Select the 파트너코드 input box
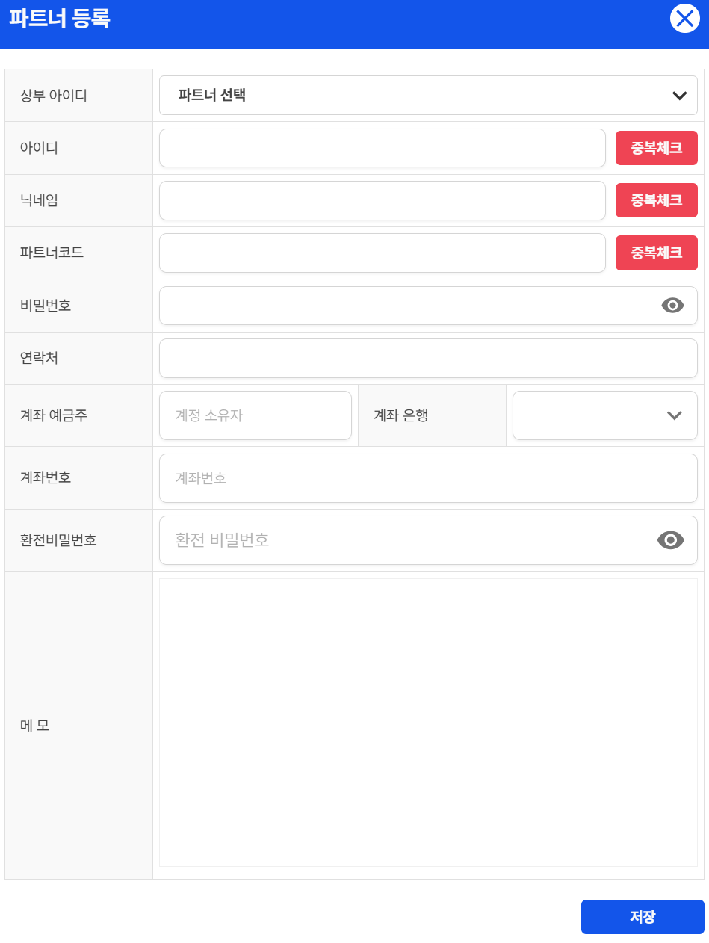This screenshot has width=709, height=943. point(382,253)
